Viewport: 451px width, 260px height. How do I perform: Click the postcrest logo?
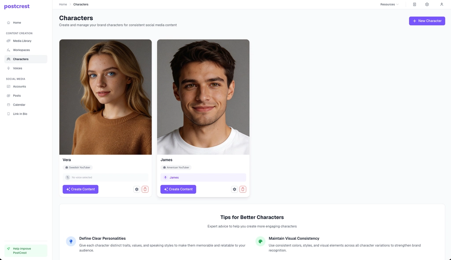point(16,7)
